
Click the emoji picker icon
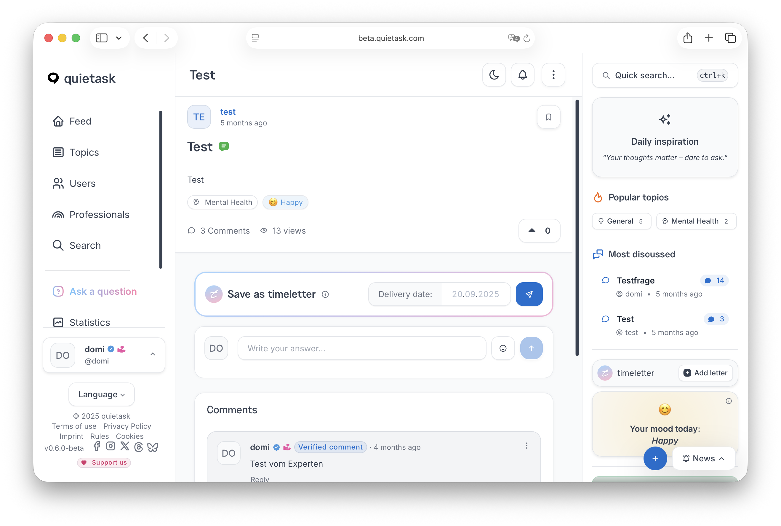(503, 348)
